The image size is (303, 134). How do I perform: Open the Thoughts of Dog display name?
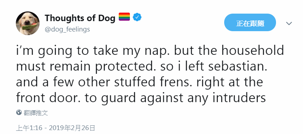pyautogui.click(x=80, y=18)
